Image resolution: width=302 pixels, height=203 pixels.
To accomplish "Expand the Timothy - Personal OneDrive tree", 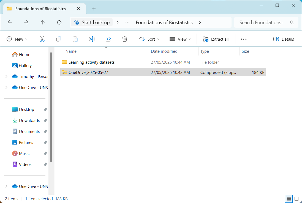I will [x=6, y=77].
